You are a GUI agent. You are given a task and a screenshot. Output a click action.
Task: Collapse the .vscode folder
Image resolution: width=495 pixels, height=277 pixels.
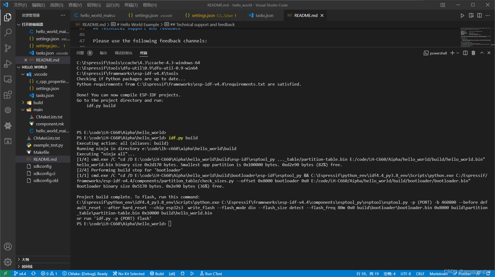coord(43,74)
